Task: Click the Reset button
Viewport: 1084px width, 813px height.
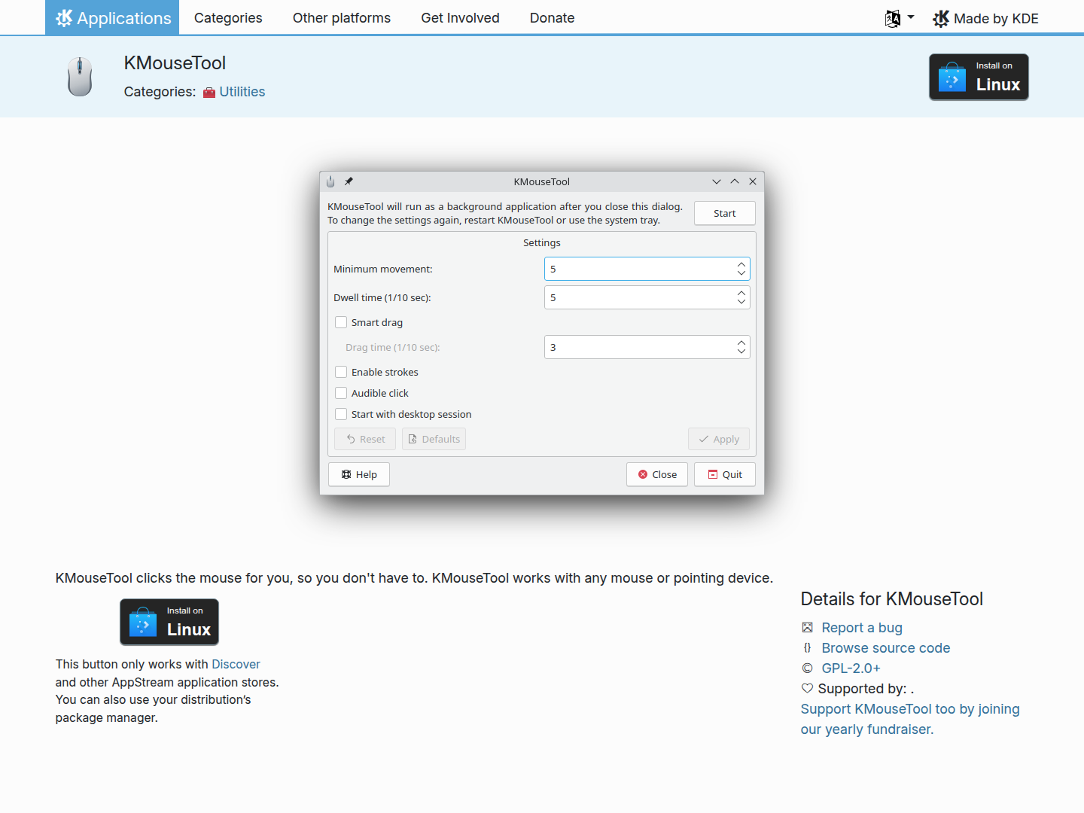Action: pos(365,439)
